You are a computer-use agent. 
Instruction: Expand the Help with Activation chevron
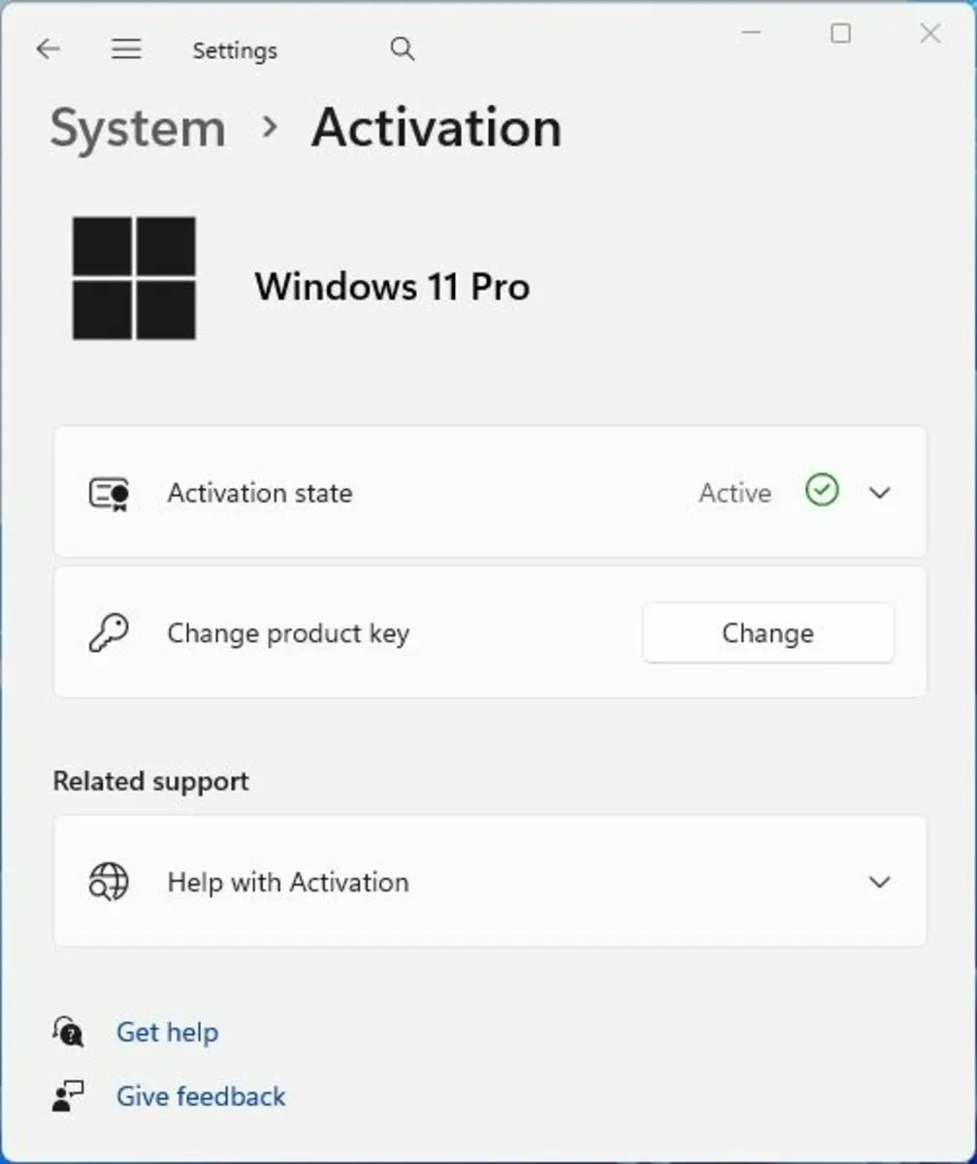tap(880, 882)
